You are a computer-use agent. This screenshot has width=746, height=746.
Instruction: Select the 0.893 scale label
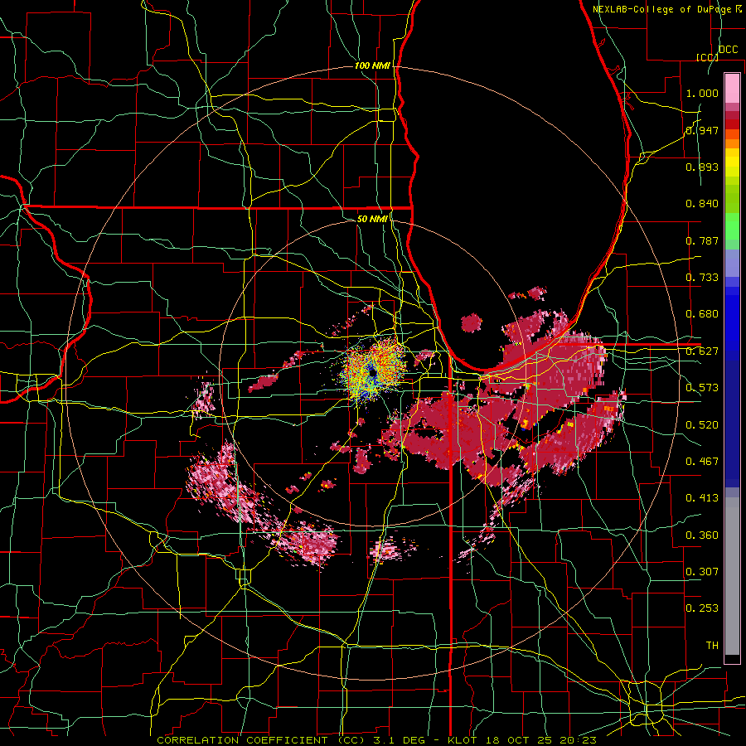pyautogui.click(x=702, y=167)
